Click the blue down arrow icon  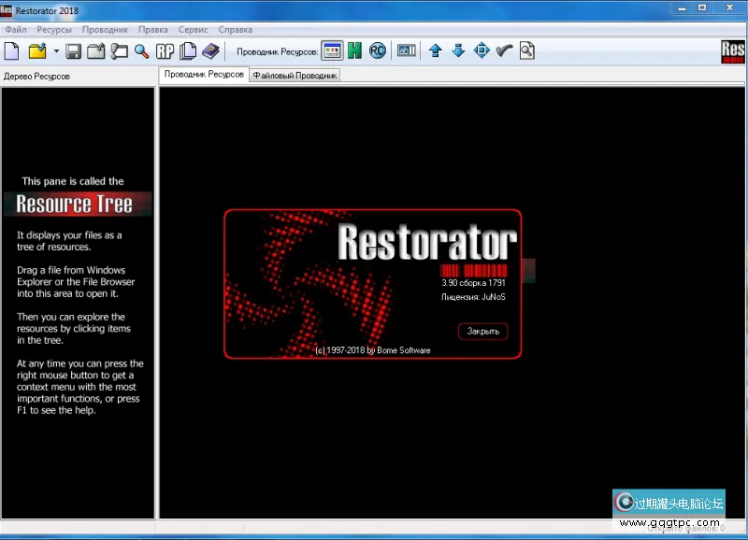tap(458, 50)
